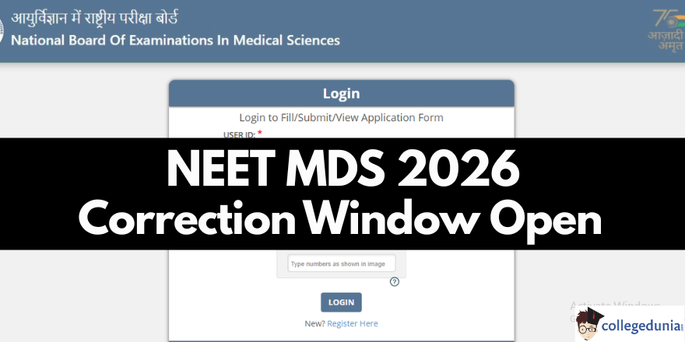Click the gray captcha box container
Image resolution: width=685 pixels, height=342 pixels.
(x=342, y=264)
